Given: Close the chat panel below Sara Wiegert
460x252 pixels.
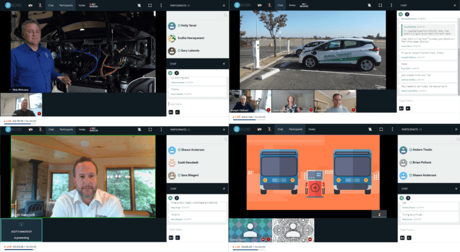Looking at the screenshot, I should click(x=224, y=188).
